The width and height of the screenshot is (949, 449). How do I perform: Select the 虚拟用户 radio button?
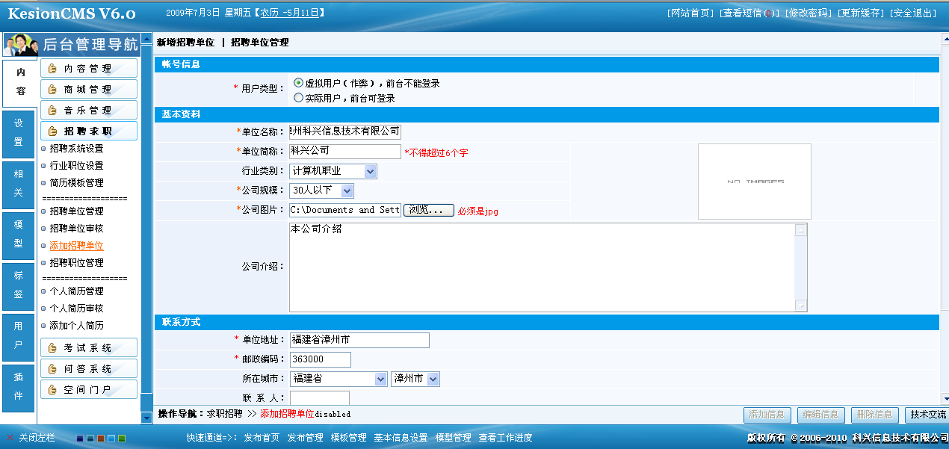(x=299, y=83)
